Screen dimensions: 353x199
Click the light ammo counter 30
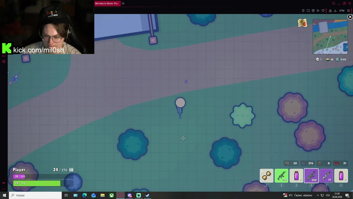291,163
